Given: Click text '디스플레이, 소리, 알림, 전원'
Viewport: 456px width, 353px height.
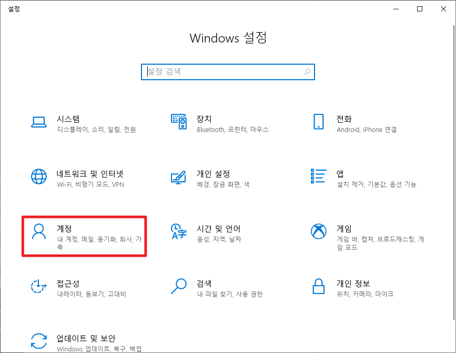Looking at the screenshot, I should 96,129.
